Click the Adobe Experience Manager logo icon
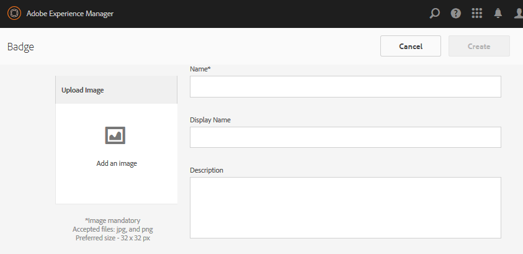Image resolution: width=523 pixels, height=254 pixels. 14,13
